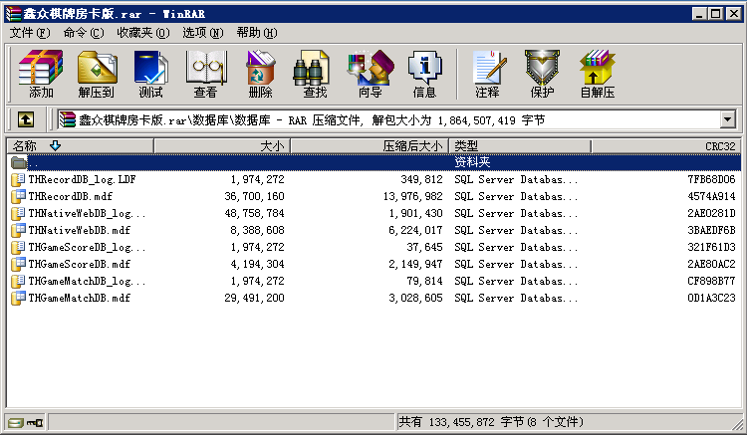Click the 保护 (Protect) toolbar icon

(542, 75)
